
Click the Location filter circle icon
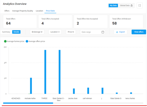coord(59,32)
